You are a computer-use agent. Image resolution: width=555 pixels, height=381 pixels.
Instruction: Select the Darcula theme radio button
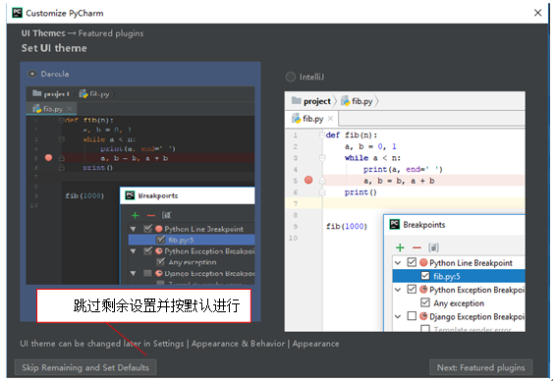32,74
